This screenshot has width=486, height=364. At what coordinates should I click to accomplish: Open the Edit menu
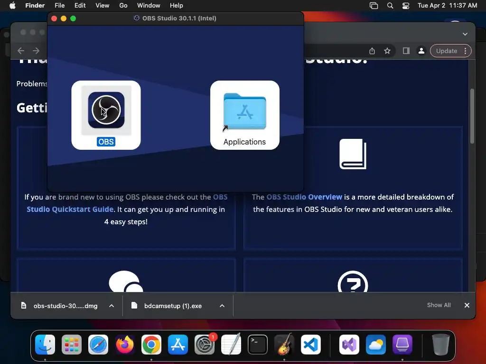[80, 6]
